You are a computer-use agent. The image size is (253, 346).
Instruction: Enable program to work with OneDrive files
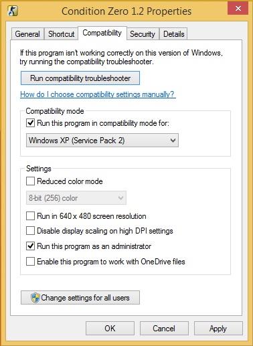30,261
